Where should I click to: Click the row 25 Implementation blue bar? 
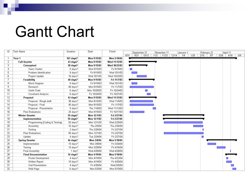[x=212, y=144]
